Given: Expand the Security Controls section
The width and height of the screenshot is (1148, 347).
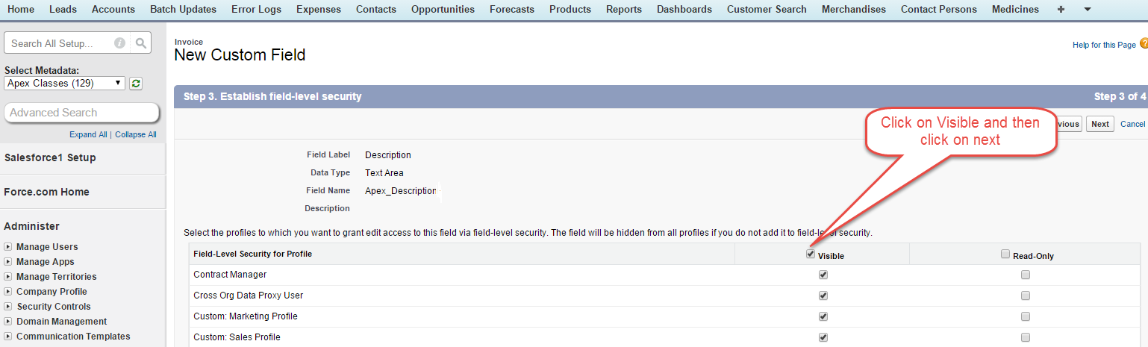Looking at the screenshot, I should 8,307.
